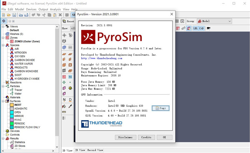This screenshot has height=153, width=250.
Task: Click the Import file toolbar icon
Action: pyautogui.click(x=21, y=15)
